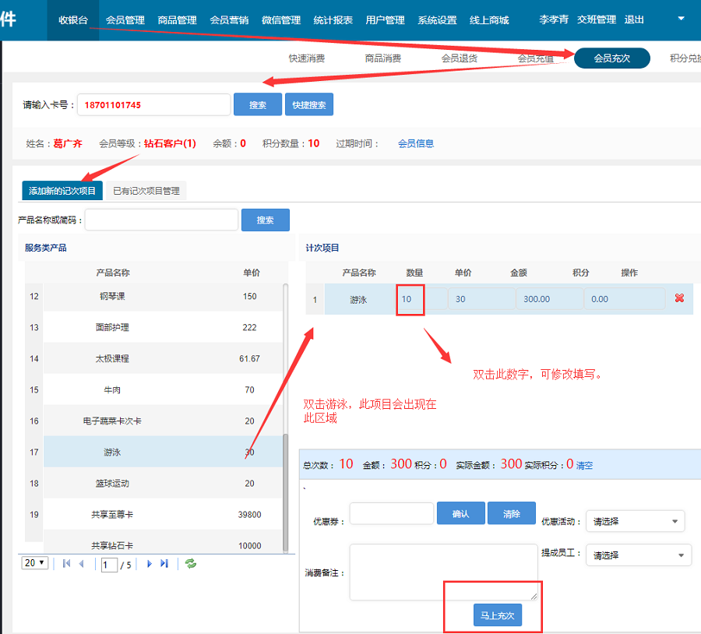Jump to last page of product list
The image size is (701, 634).
164,564
